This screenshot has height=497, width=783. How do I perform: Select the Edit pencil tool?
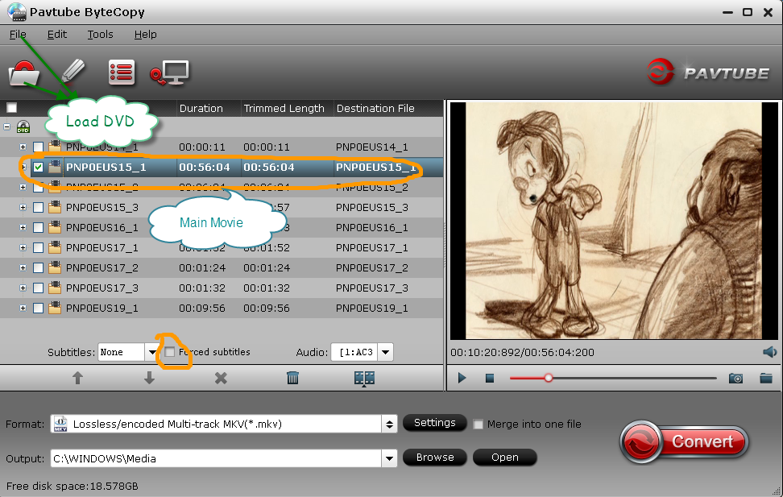coord(72,70)
